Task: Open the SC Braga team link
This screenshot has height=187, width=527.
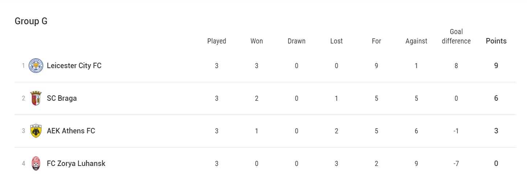Action: [x=62, y=98]
